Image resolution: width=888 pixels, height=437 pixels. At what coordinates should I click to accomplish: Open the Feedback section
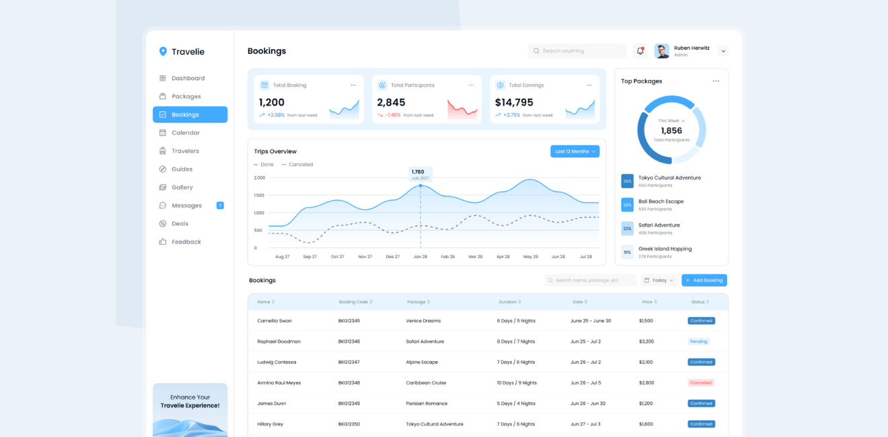tap(186, 241)
